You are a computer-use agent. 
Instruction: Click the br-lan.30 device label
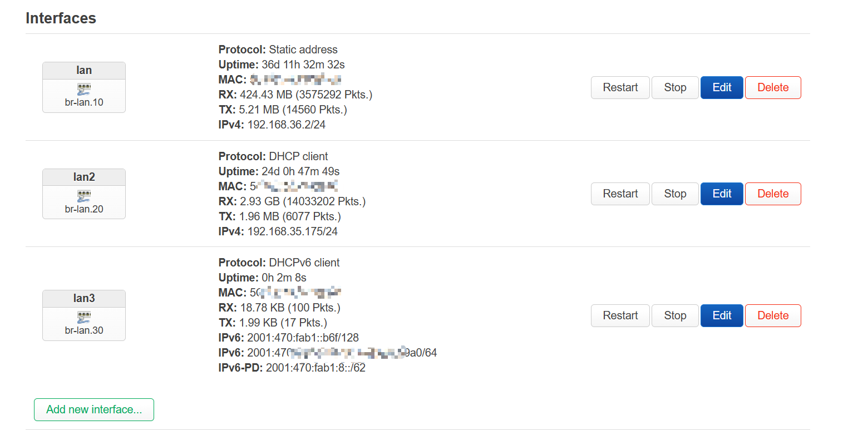84,330
